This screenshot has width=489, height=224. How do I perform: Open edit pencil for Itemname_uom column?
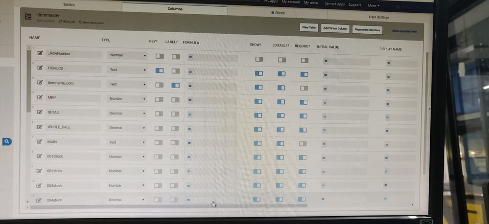click(x=40, y=83)
